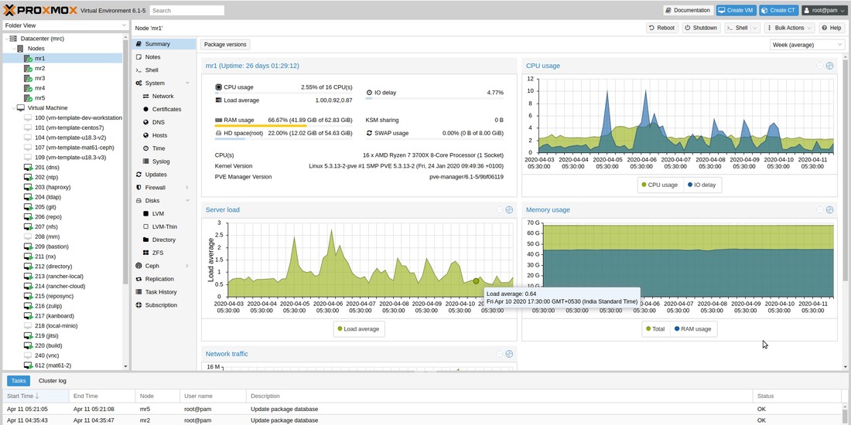
Task: Sort tasks by Start Time column header
Action: 36,396
